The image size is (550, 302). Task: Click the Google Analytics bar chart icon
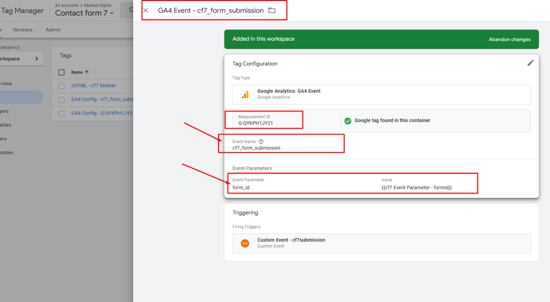245,94
